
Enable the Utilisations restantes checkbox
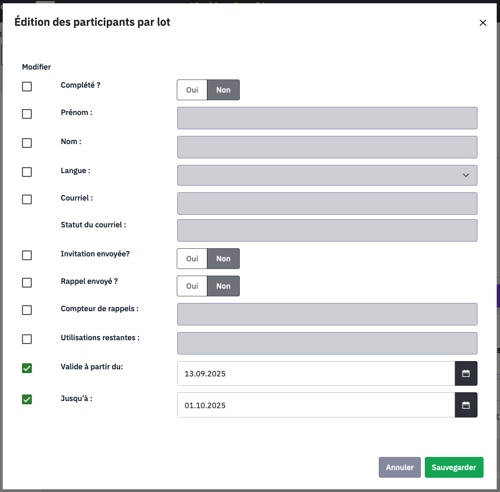click(27, 339)
